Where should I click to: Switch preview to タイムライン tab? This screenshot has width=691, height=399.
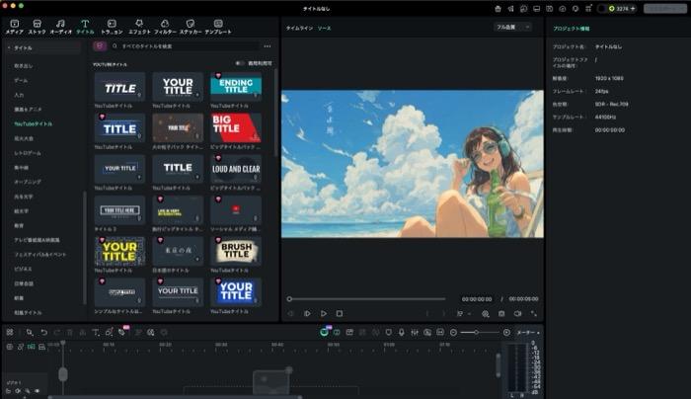click(x=299, y=29)
